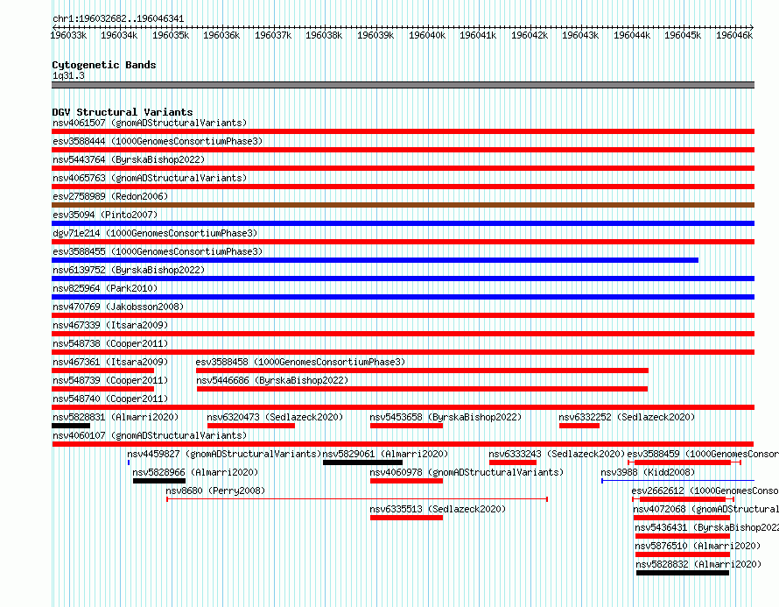This screenshot has width=779, height=607.
Task: Click red bar under nsv6332252
Action: [579, 426]
